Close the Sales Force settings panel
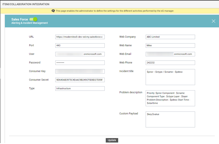This screenshot has width=219, height=144. (x=214, y=21)
